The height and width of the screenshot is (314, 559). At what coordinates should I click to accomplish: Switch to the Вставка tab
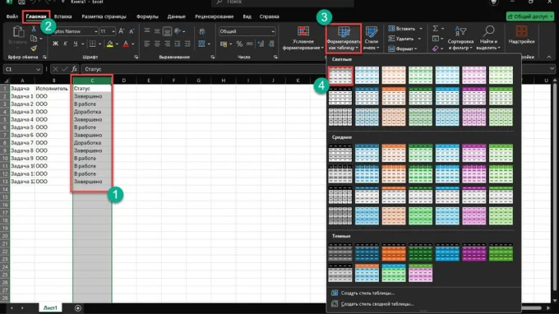(62, 16)
